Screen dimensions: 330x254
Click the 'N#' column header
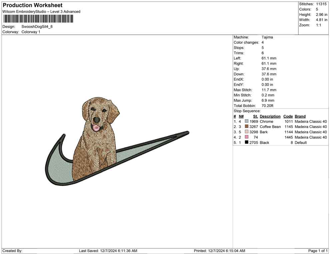[x=241, y=116]
